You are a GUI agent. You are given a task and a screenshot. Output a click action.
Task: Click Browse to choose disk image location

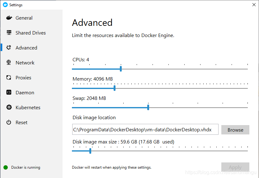(235, 130)
